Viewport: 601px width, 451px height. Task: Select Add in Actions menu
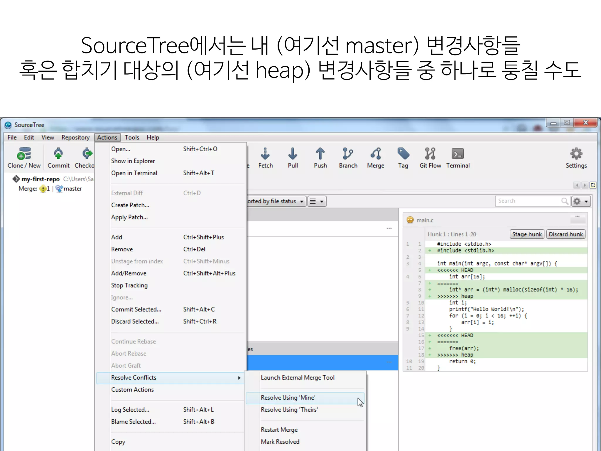pyautogui.click(x=171, y=237)
